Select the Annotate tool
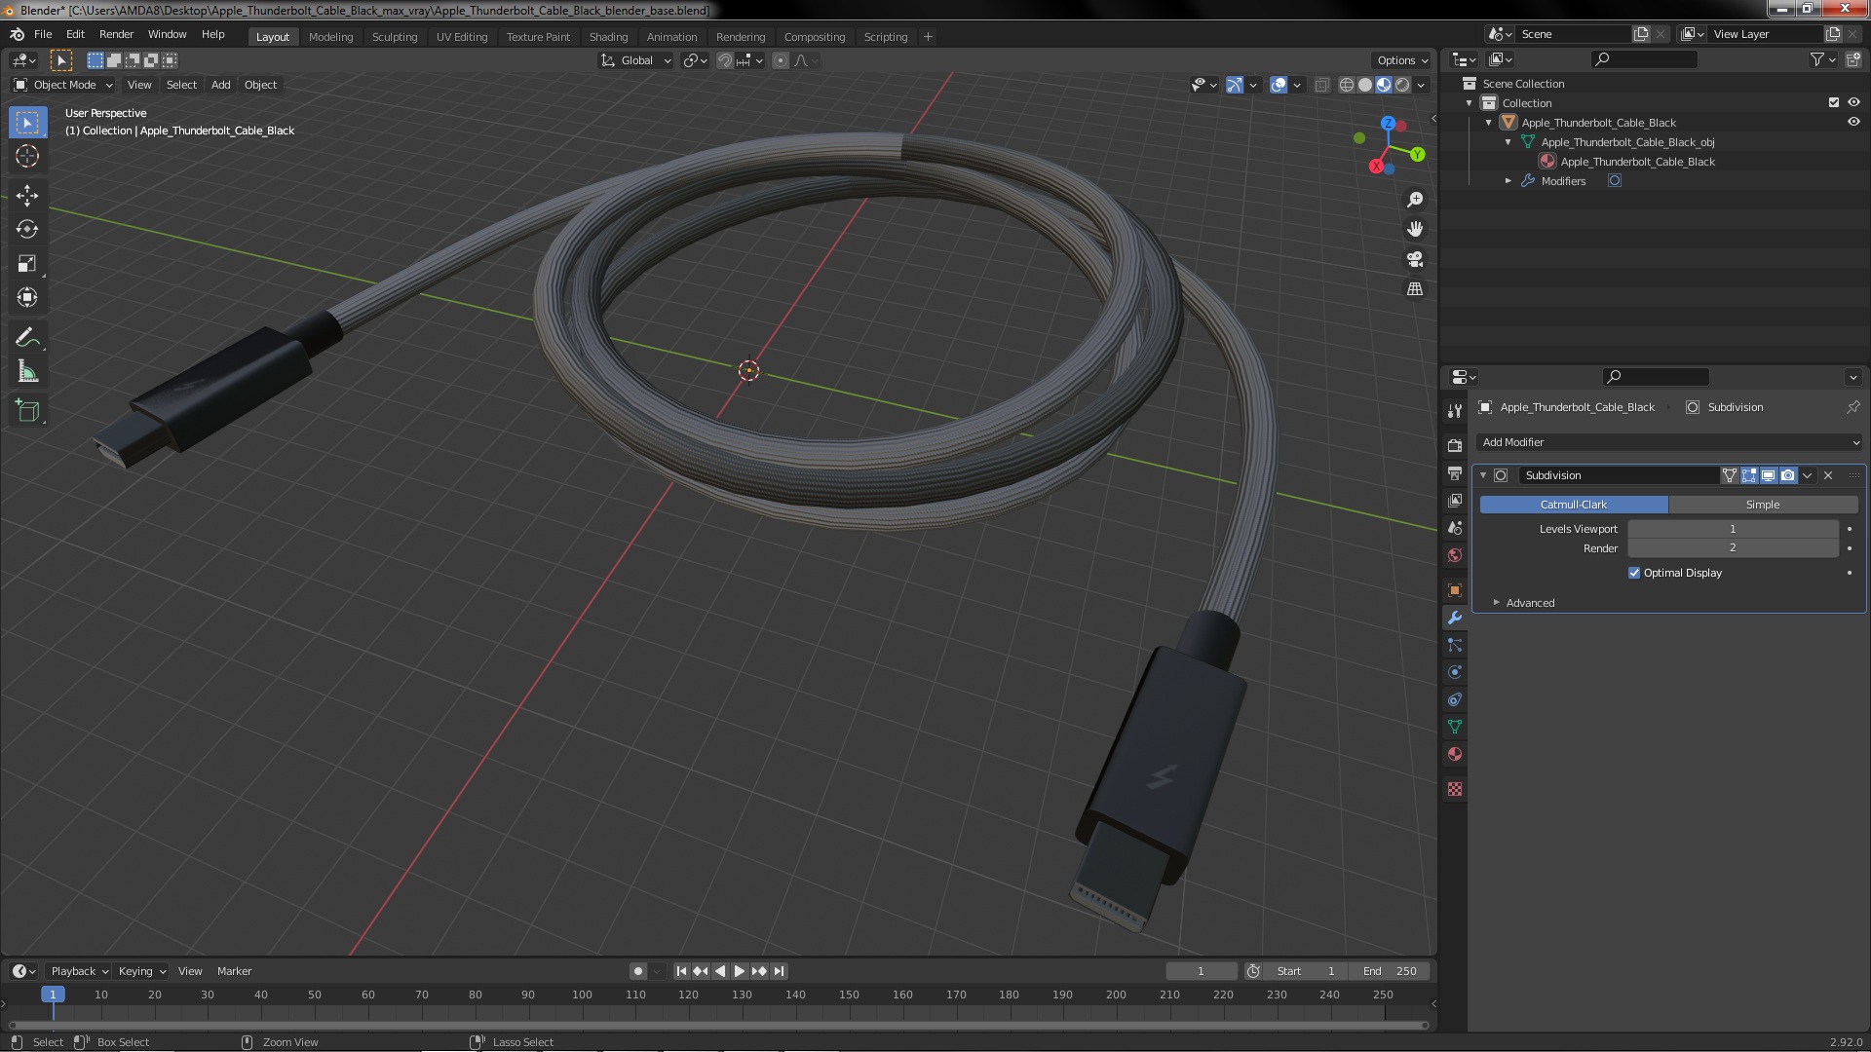 click(27, 338)
